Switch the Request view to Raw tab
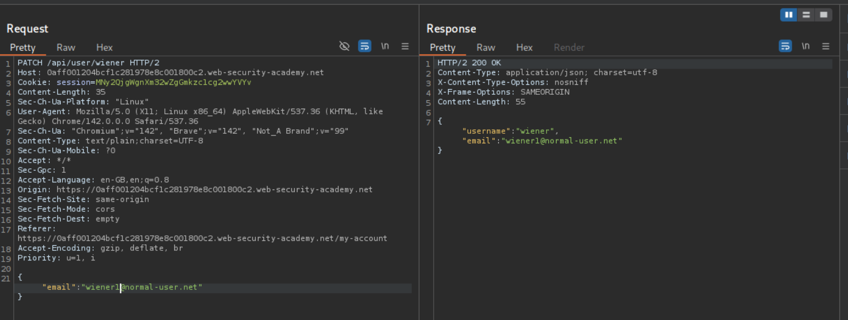Screen dimensions: 848x320 coord(66,47)
